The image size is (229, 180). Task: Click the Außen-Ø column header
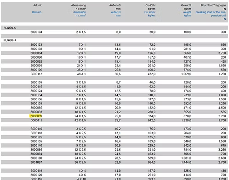115,5
